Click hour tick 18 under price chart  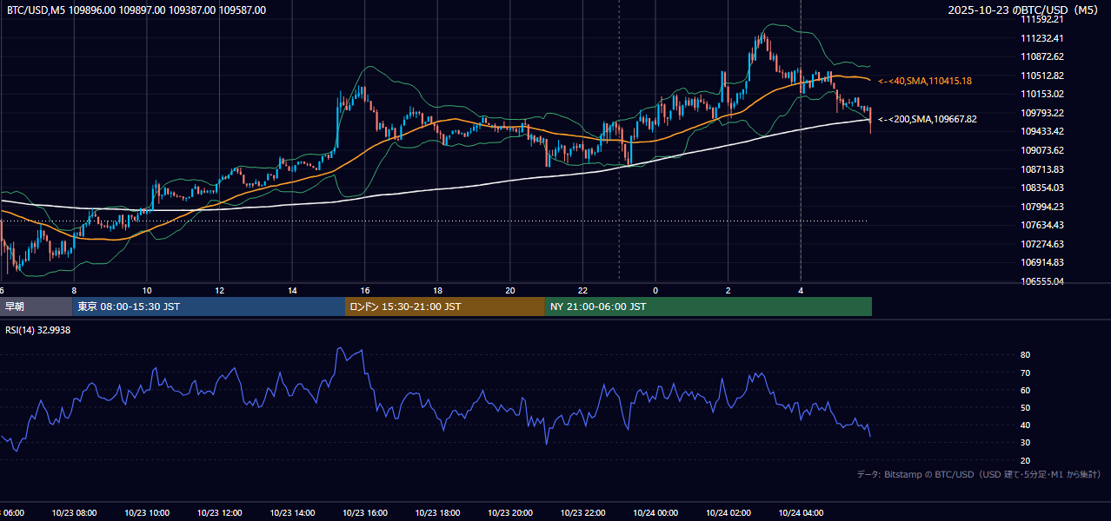[x=437, y=290]
